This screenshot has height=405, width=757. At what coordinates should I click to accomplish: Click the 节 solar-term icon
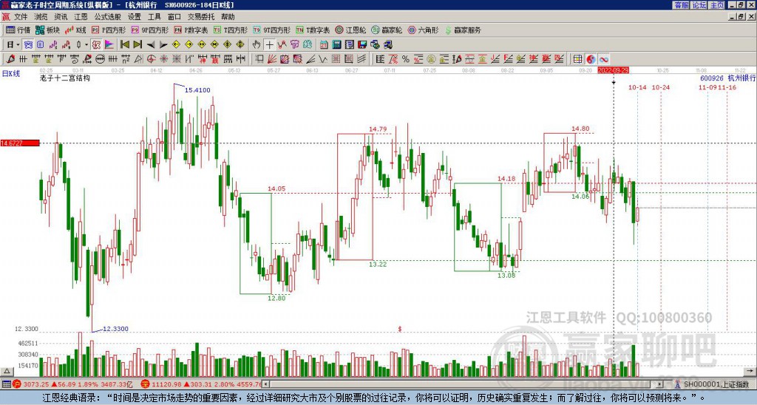294,45
